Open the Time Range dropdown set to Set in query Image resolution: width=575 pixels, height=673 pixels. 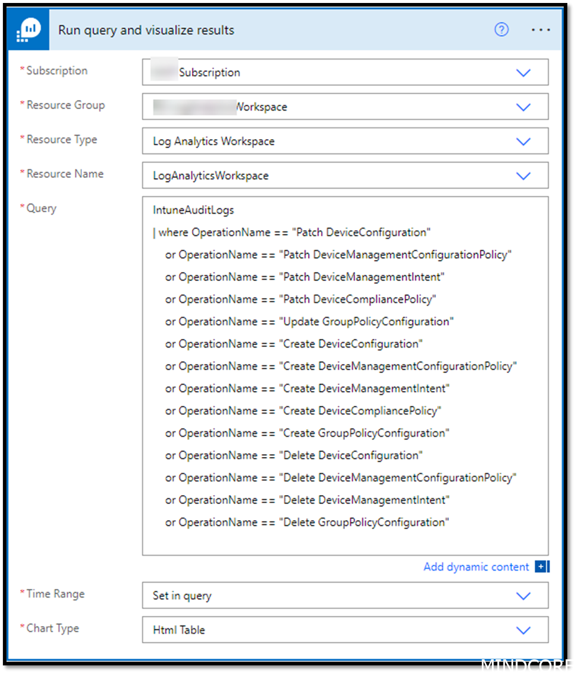pos(345,596)
